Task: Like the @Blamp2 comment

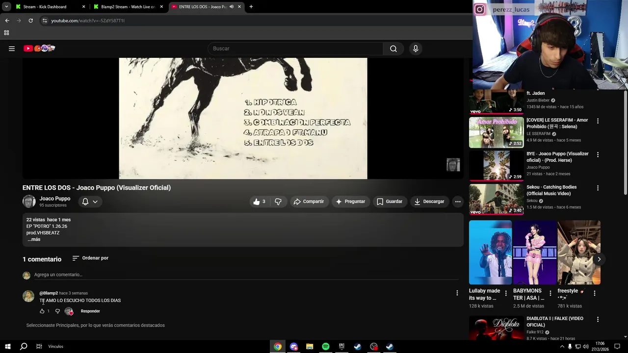Action: coord(42,311)
